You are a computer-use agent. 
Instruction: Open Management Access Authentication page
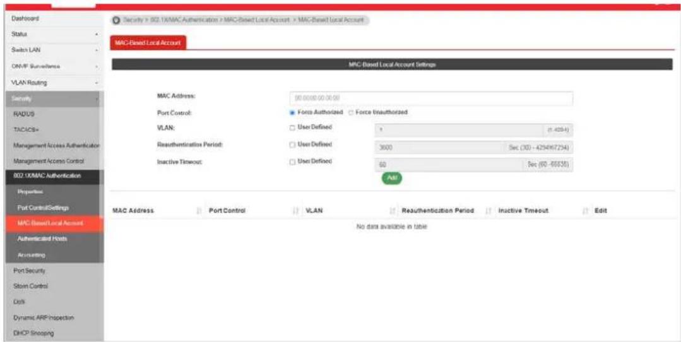click(x=54, y=145)
